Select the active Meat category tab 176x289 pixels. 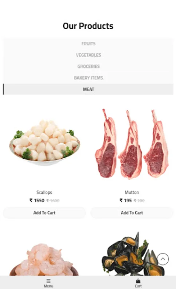(88, 89)
